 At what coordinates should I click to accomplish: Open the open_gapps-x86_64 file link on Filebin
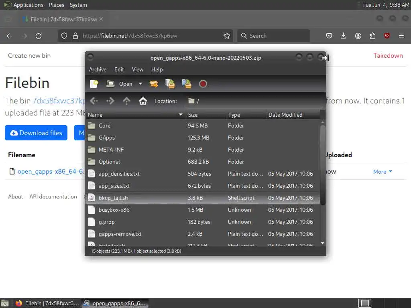click(51, 172)
